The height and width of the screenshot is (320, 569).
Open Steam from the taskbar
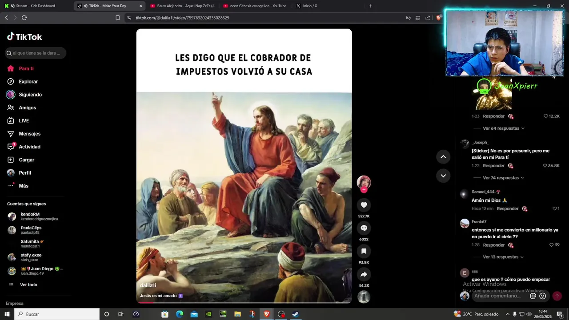pyautogui.click(x=296, y=314)
